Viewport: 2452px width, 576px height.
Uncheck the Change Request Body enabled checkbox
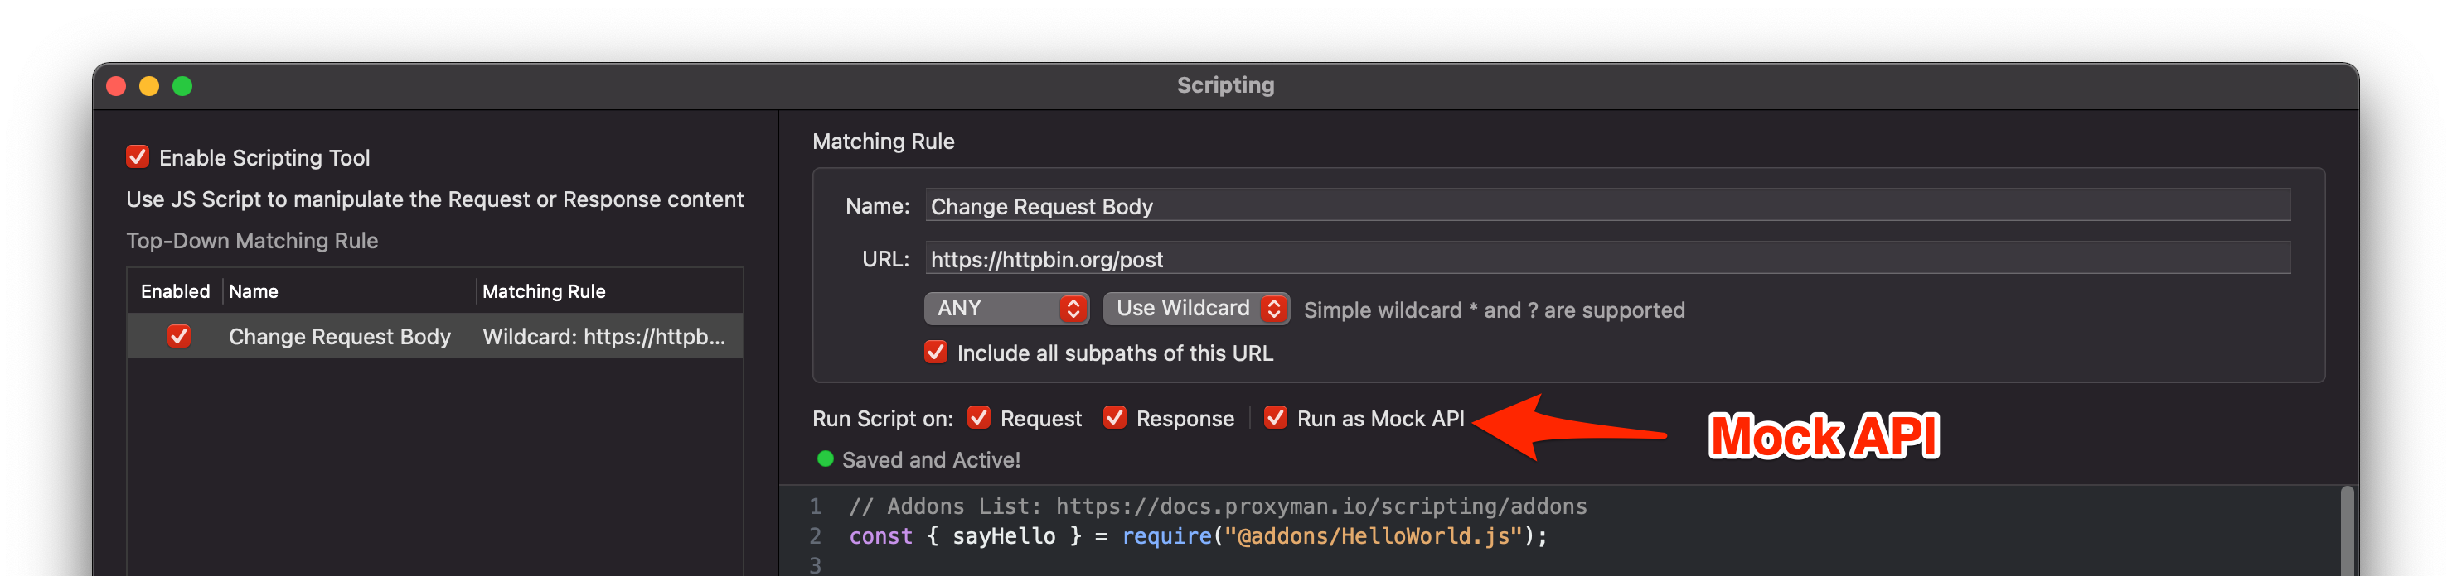(x=178, y=337)
